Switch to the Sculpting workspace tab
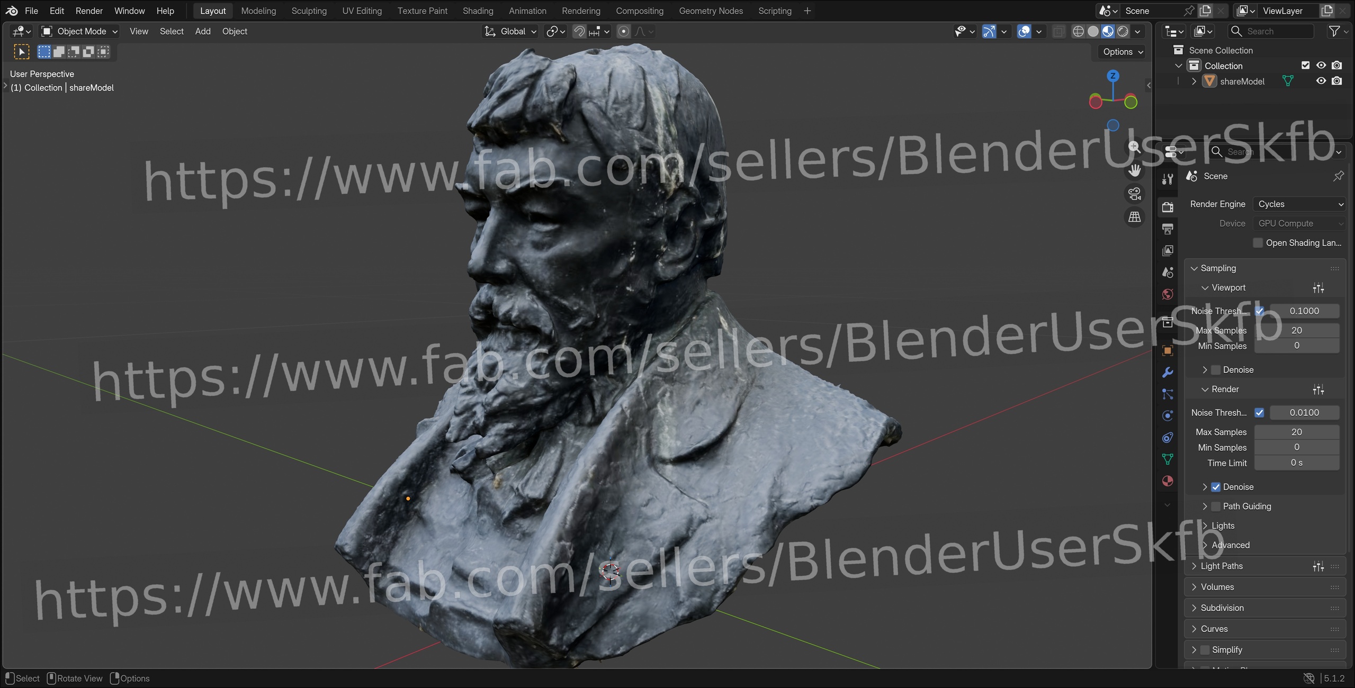Image resolution: width=1355 pixels, height=688 pixels. tap(309, 11)
